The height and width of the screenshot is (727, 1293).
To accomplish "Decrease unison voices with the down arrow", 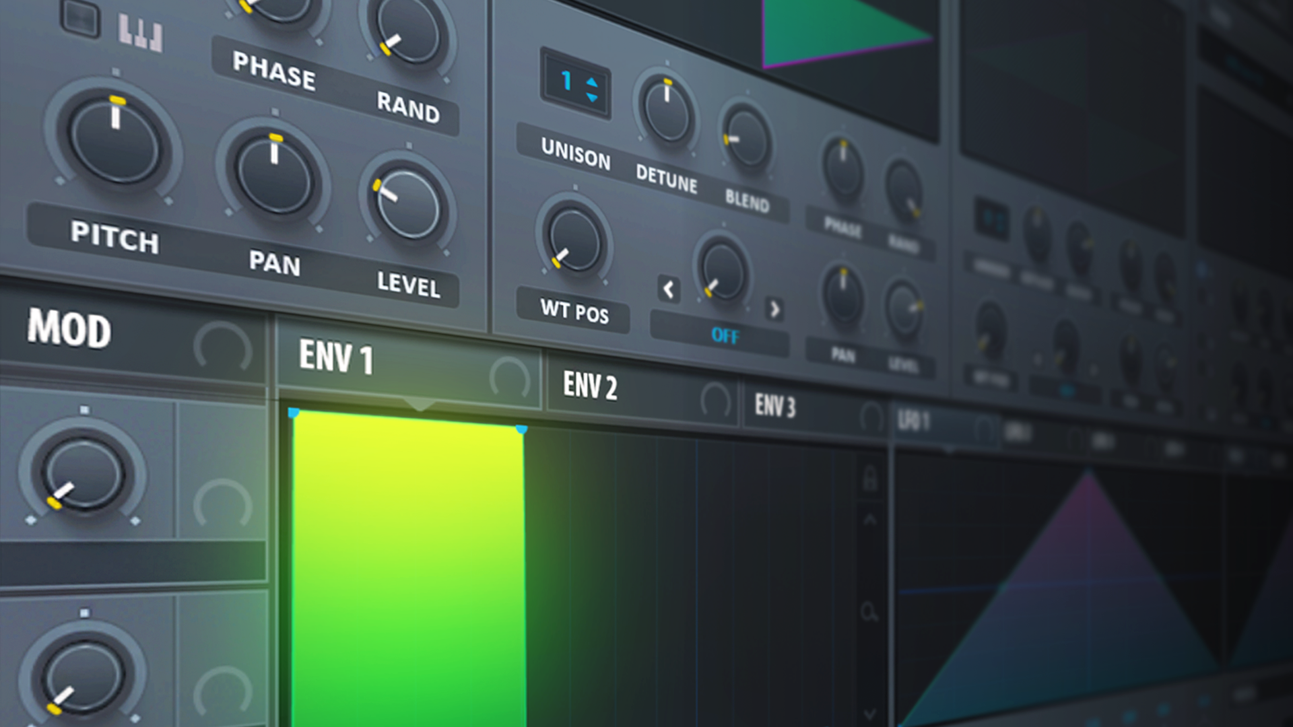I will coord(592,98).
